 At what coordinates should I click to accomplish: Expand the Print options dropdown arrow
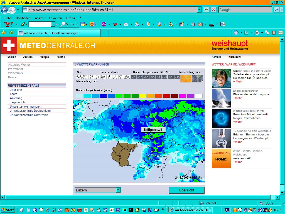[x=262, y=33]
